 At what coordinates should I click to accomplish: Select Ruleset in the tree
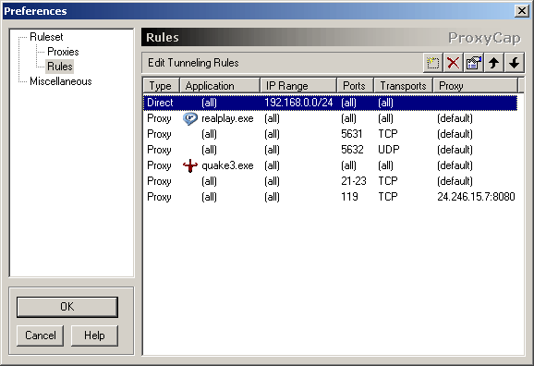coord(46,37)
